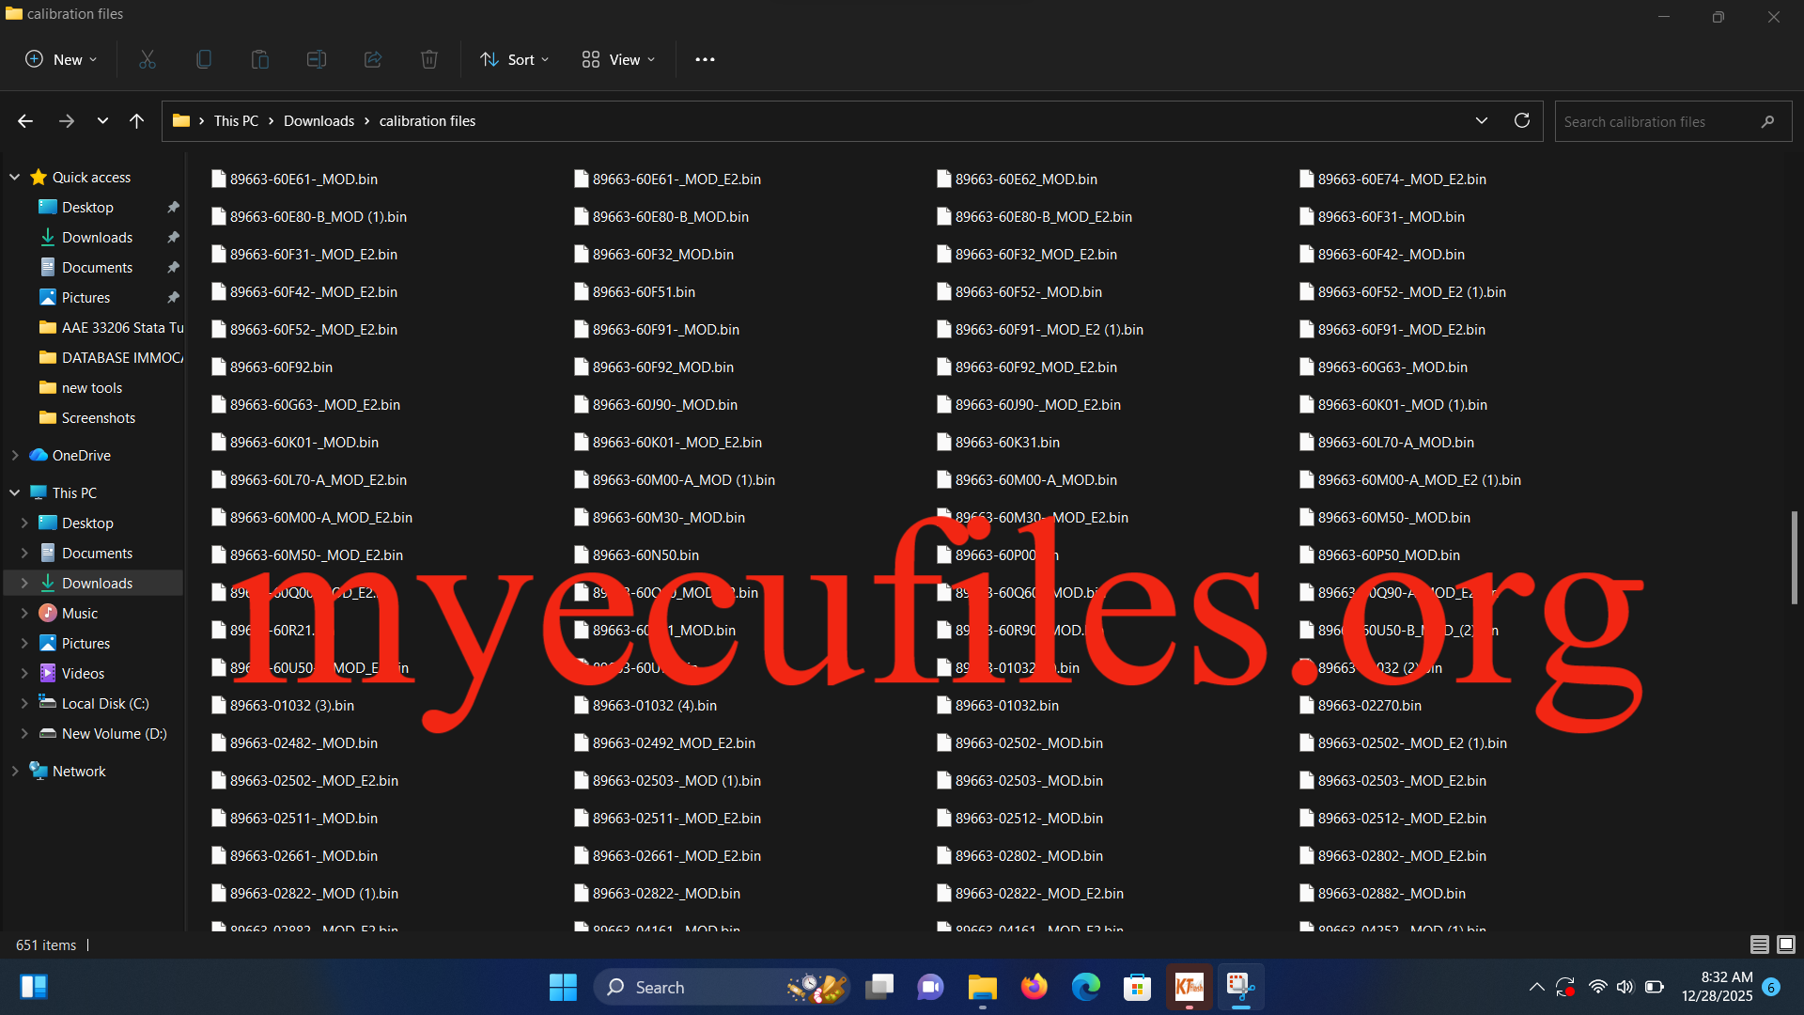Navigate up one folder level

point(136,120)
